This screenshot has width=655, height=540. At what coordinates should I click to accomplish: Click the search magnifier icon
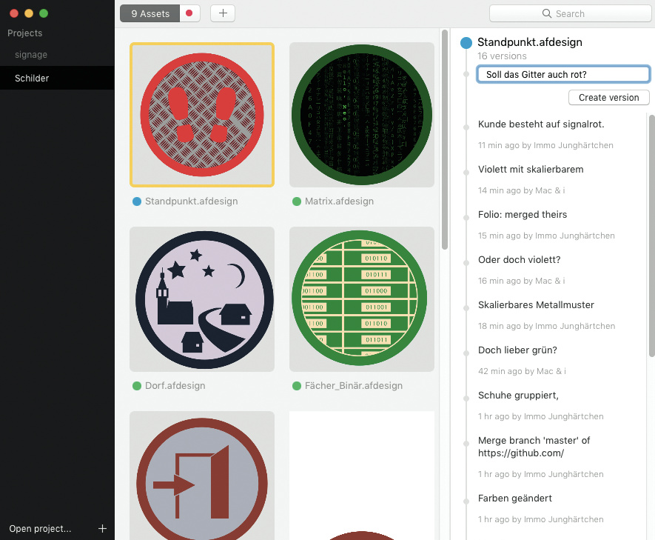click(x=547, y=13)
